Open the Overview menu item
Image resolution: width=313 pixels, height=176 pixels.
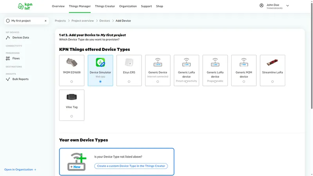[x=58, y=6]
